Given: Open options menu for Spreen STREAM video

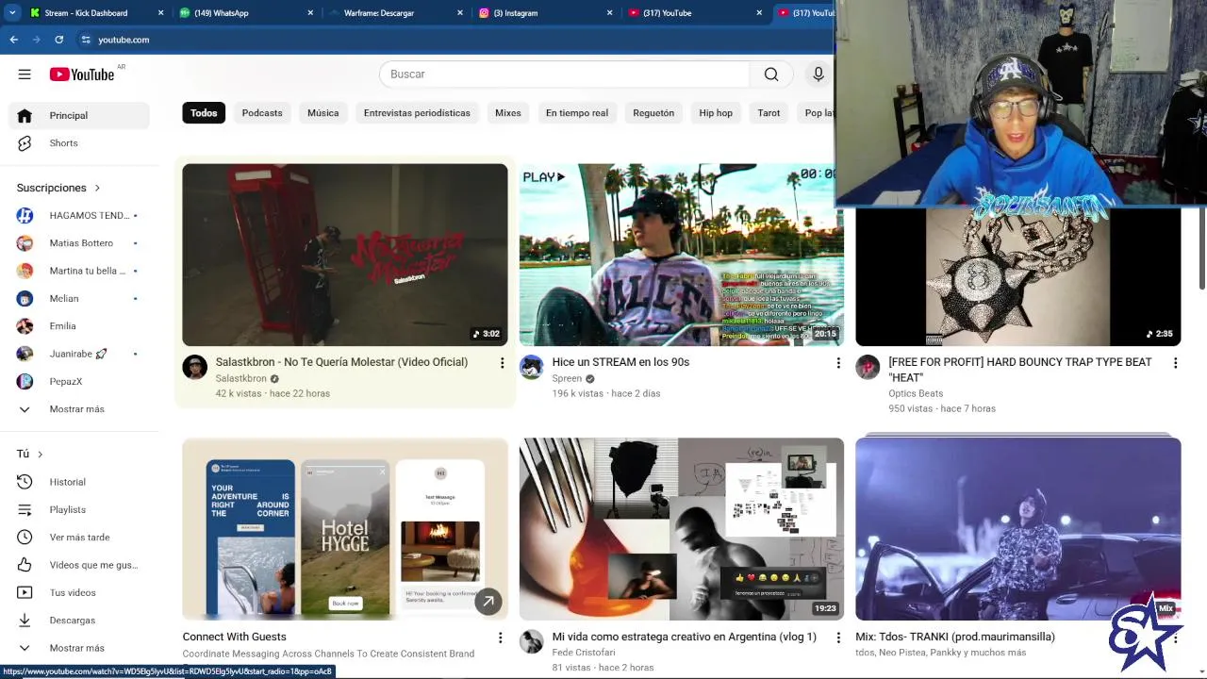Looking at the screenshot, I should tap(838, 363).
